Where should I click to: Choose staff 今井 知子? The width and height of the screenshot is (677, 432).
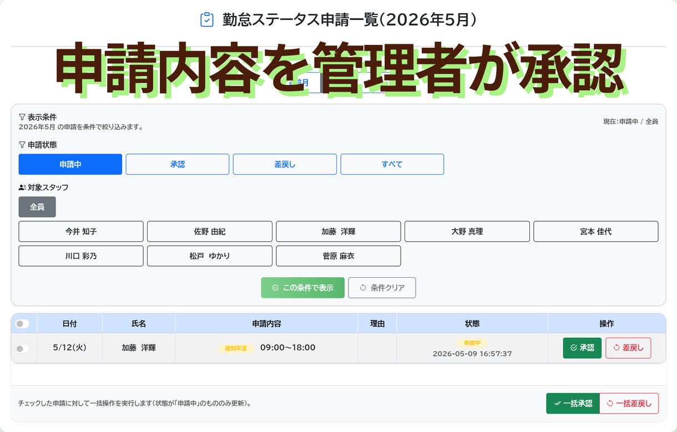pos(81,231)
